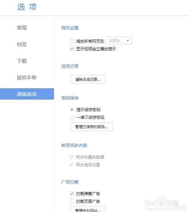Image resolution: width=189 pixels, height=212 pixels.
Task: Toggle the 同步收藏夹数据 checkbox
Action: (x=72, y=157)
